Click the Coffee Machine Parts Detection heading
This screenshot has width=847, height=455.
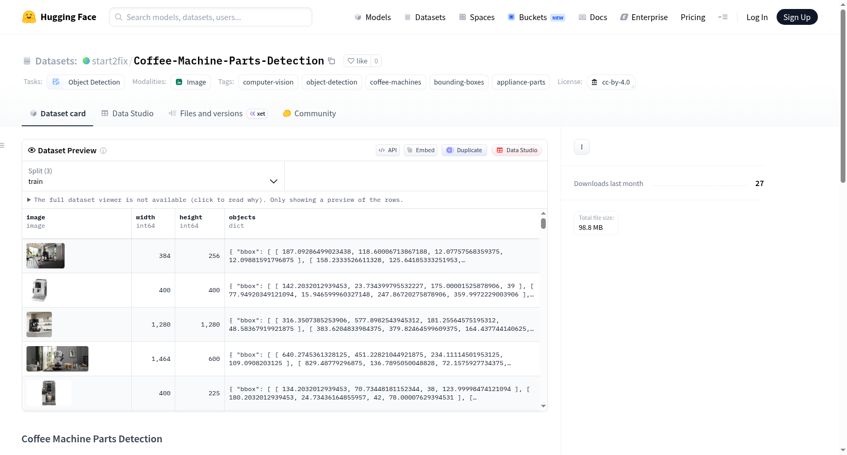(x=92, y=439)
